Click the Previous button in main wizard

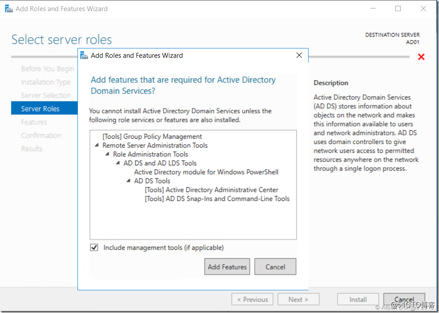pos(252,299)
